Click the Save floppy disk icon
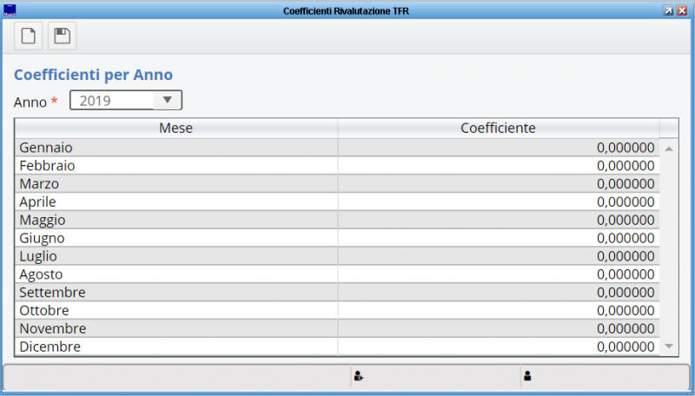This screenshot has width=695, height=396. click(62, 36)
